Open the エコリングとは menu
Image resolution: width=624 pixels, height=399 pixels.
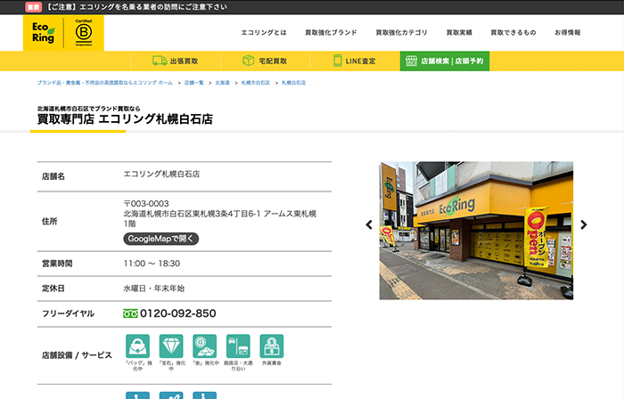pyautogui.click(x=264, y=33)
